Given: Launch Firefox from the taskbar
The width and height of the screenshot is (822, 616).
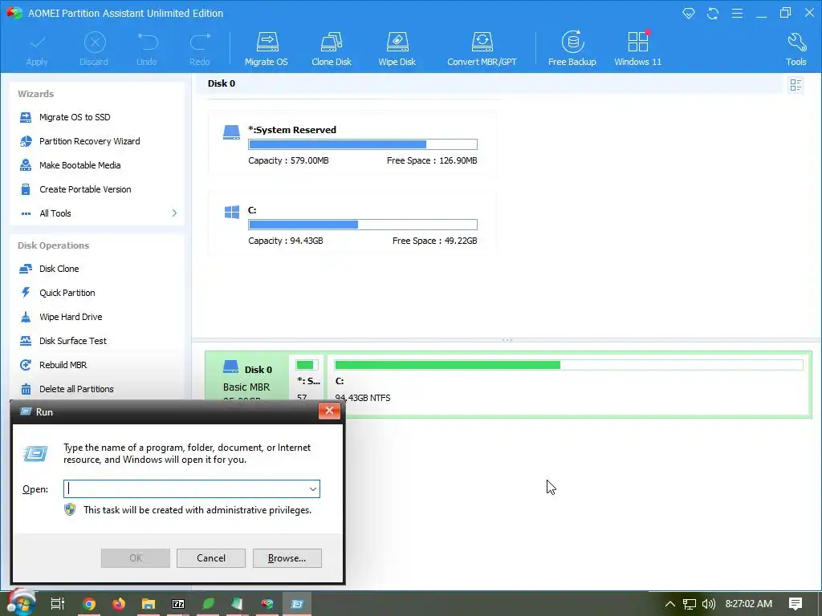Looking at the screenshot, I should [x=119, y=604].
